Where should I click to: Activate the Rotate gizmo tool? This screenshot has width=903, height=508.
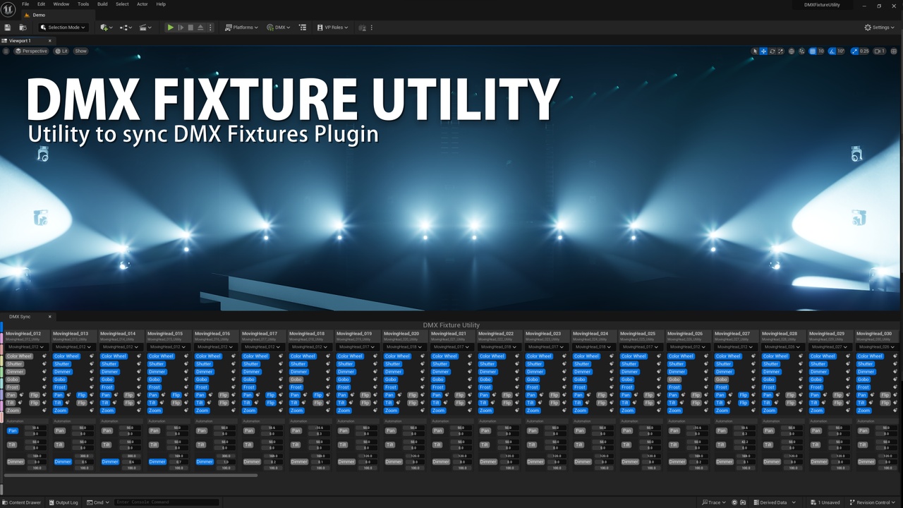click(x=772, y=51)
